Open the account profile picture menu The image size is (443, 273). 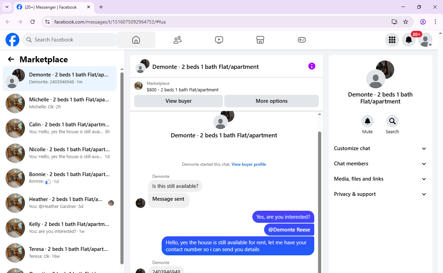tap(425, 40)
